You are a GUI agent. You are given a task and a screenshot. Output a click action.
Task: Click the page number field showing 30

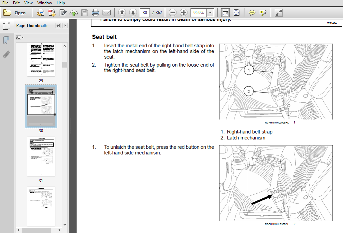point(145,13)
